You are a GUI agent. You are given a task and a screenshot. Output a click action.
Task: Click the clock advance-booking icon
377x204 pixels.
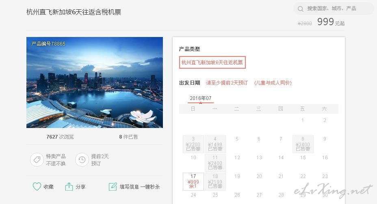82,160
